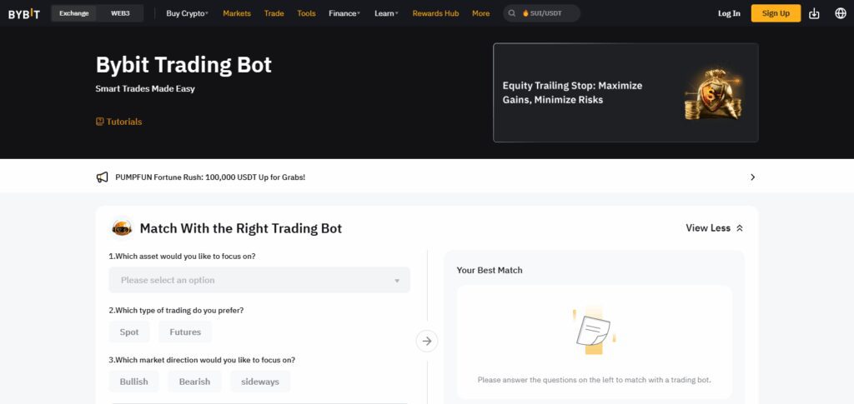Collapse section with View Less
854x404 pixels.
(714, 228)
